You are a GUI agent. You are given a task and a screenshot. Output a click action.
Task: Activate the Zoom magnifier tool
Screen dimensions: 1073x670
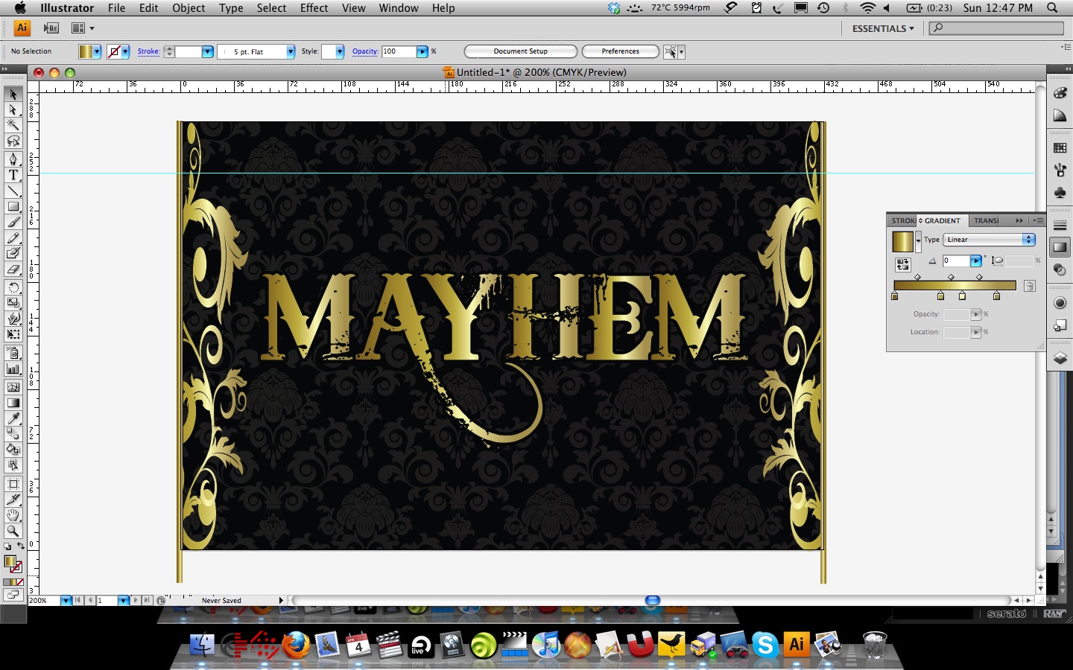(13, 531)
